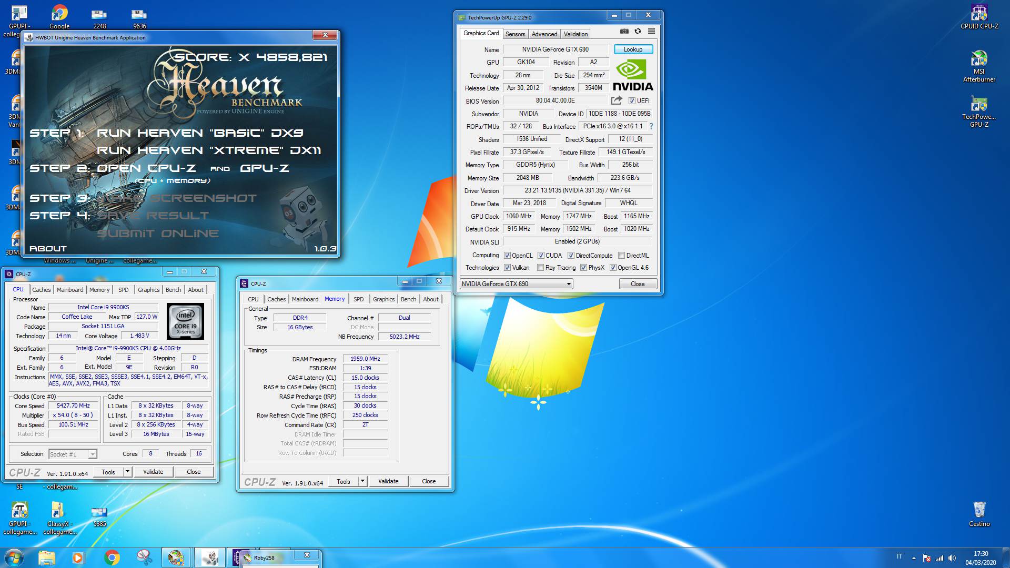1010x568 pixels.
Task: Click the NVIDIA logo in GPU-Z
Action: pos(633,76)
